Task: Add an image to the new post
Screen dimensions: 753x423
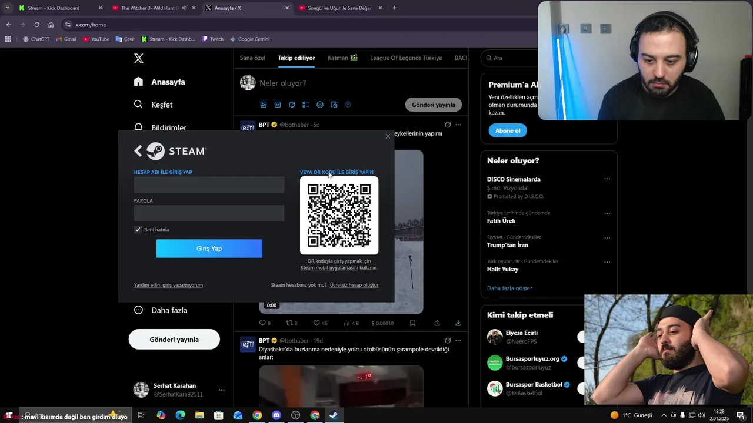Action: tap(264, 105)
